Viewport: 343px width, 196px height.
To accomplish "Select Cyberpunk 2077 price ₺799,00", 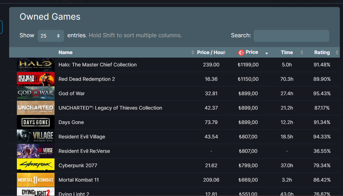I will (x=248, y=166).
